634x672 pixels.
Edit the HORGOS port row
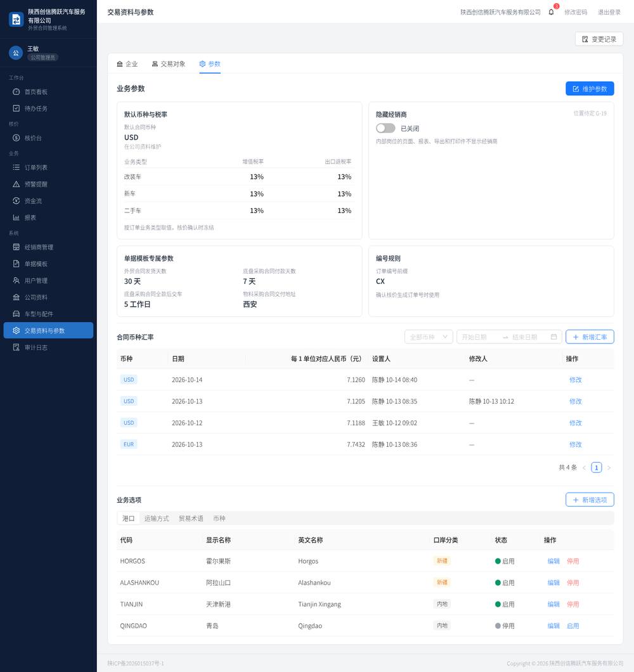[x=553, y=561]
